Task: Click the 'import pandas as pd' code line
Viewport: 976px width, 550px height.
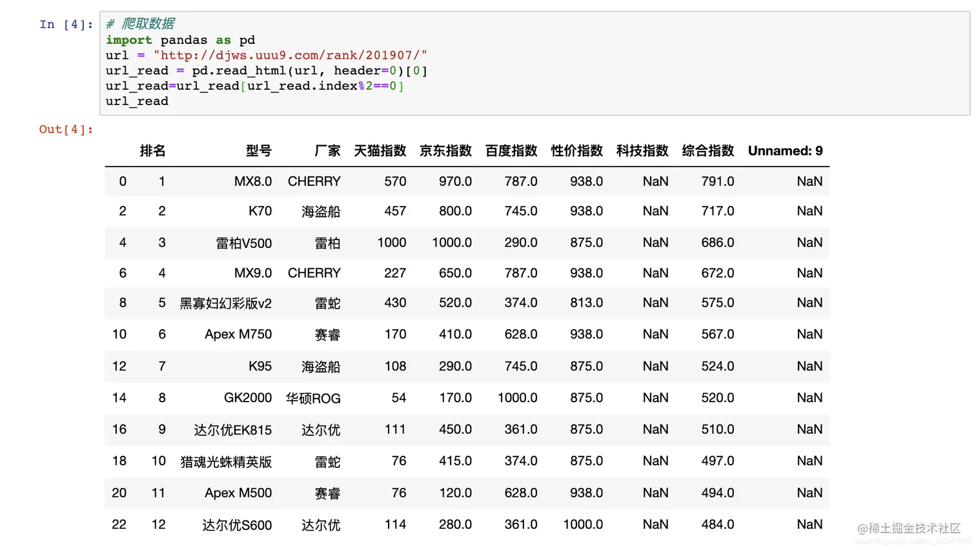Action: (181, 40)
